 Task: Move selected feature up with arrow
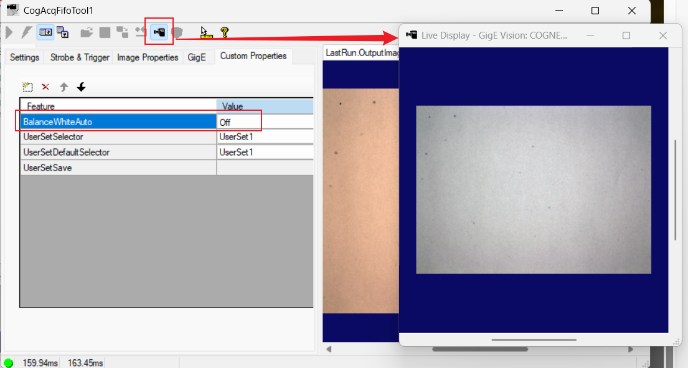64,87
